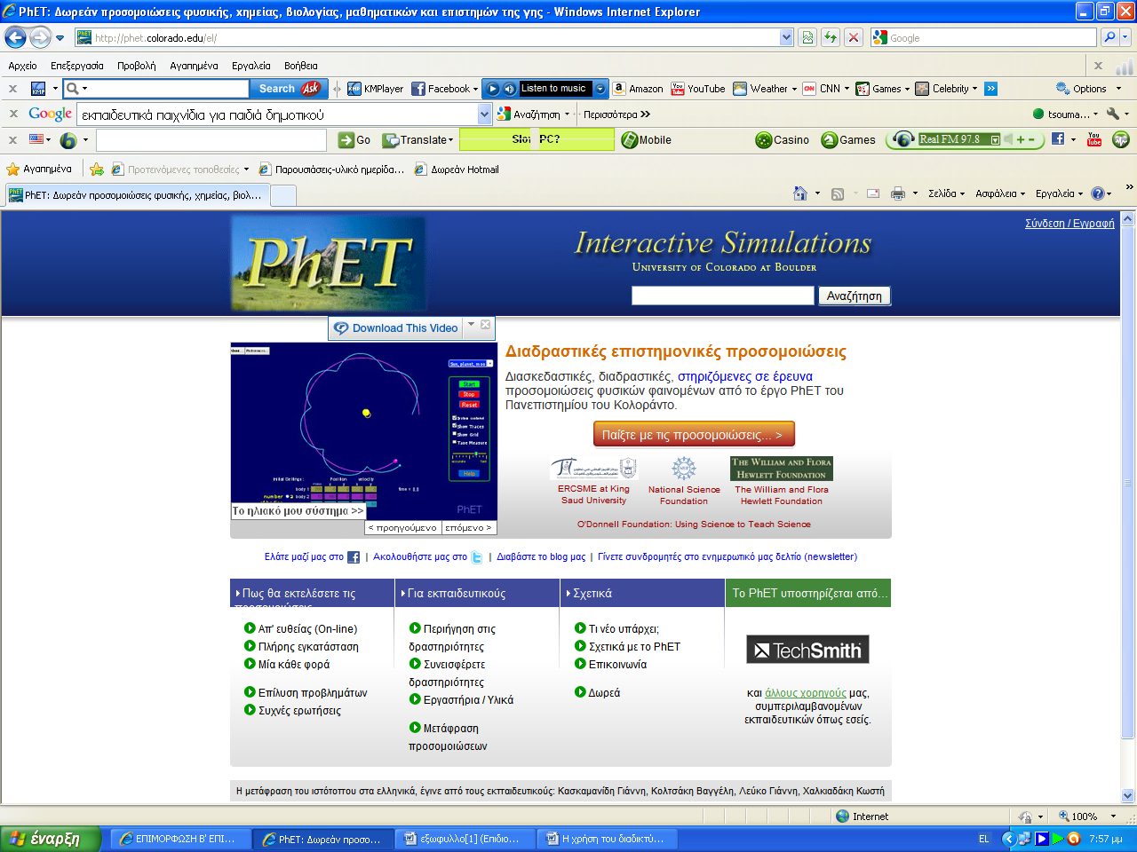Expand the Εργαλεία command bar dropdown
The width and height of the screenshot is (1137, 852).
(1059, 193)
